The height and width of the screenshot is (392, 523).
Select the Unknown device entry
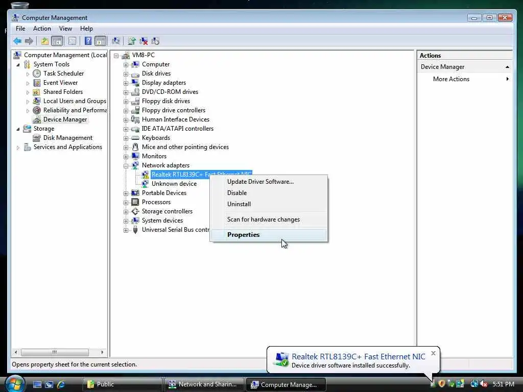click(x=174, y=184)
